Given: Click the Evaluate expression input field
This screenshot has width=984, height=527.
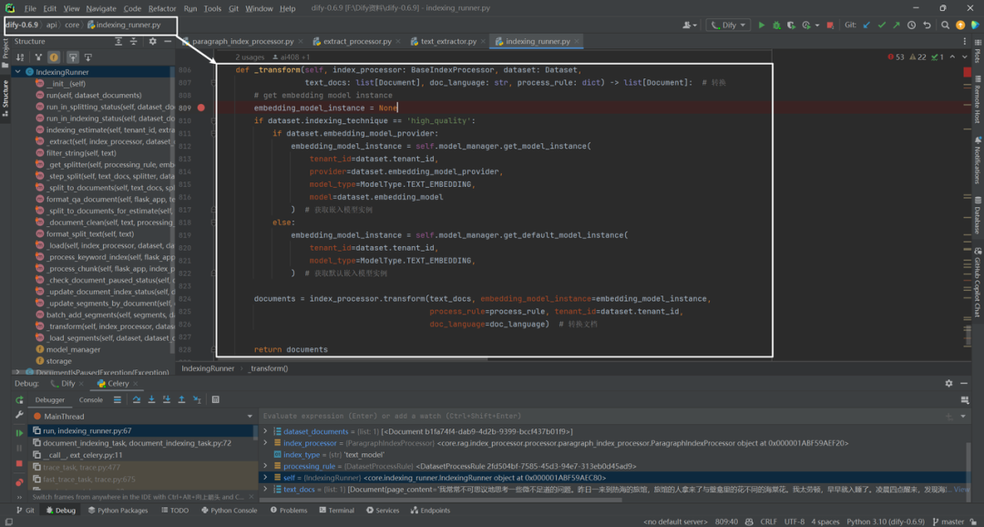Looking at the screenshot, I should pyautogui.click(x=602, y=416).
